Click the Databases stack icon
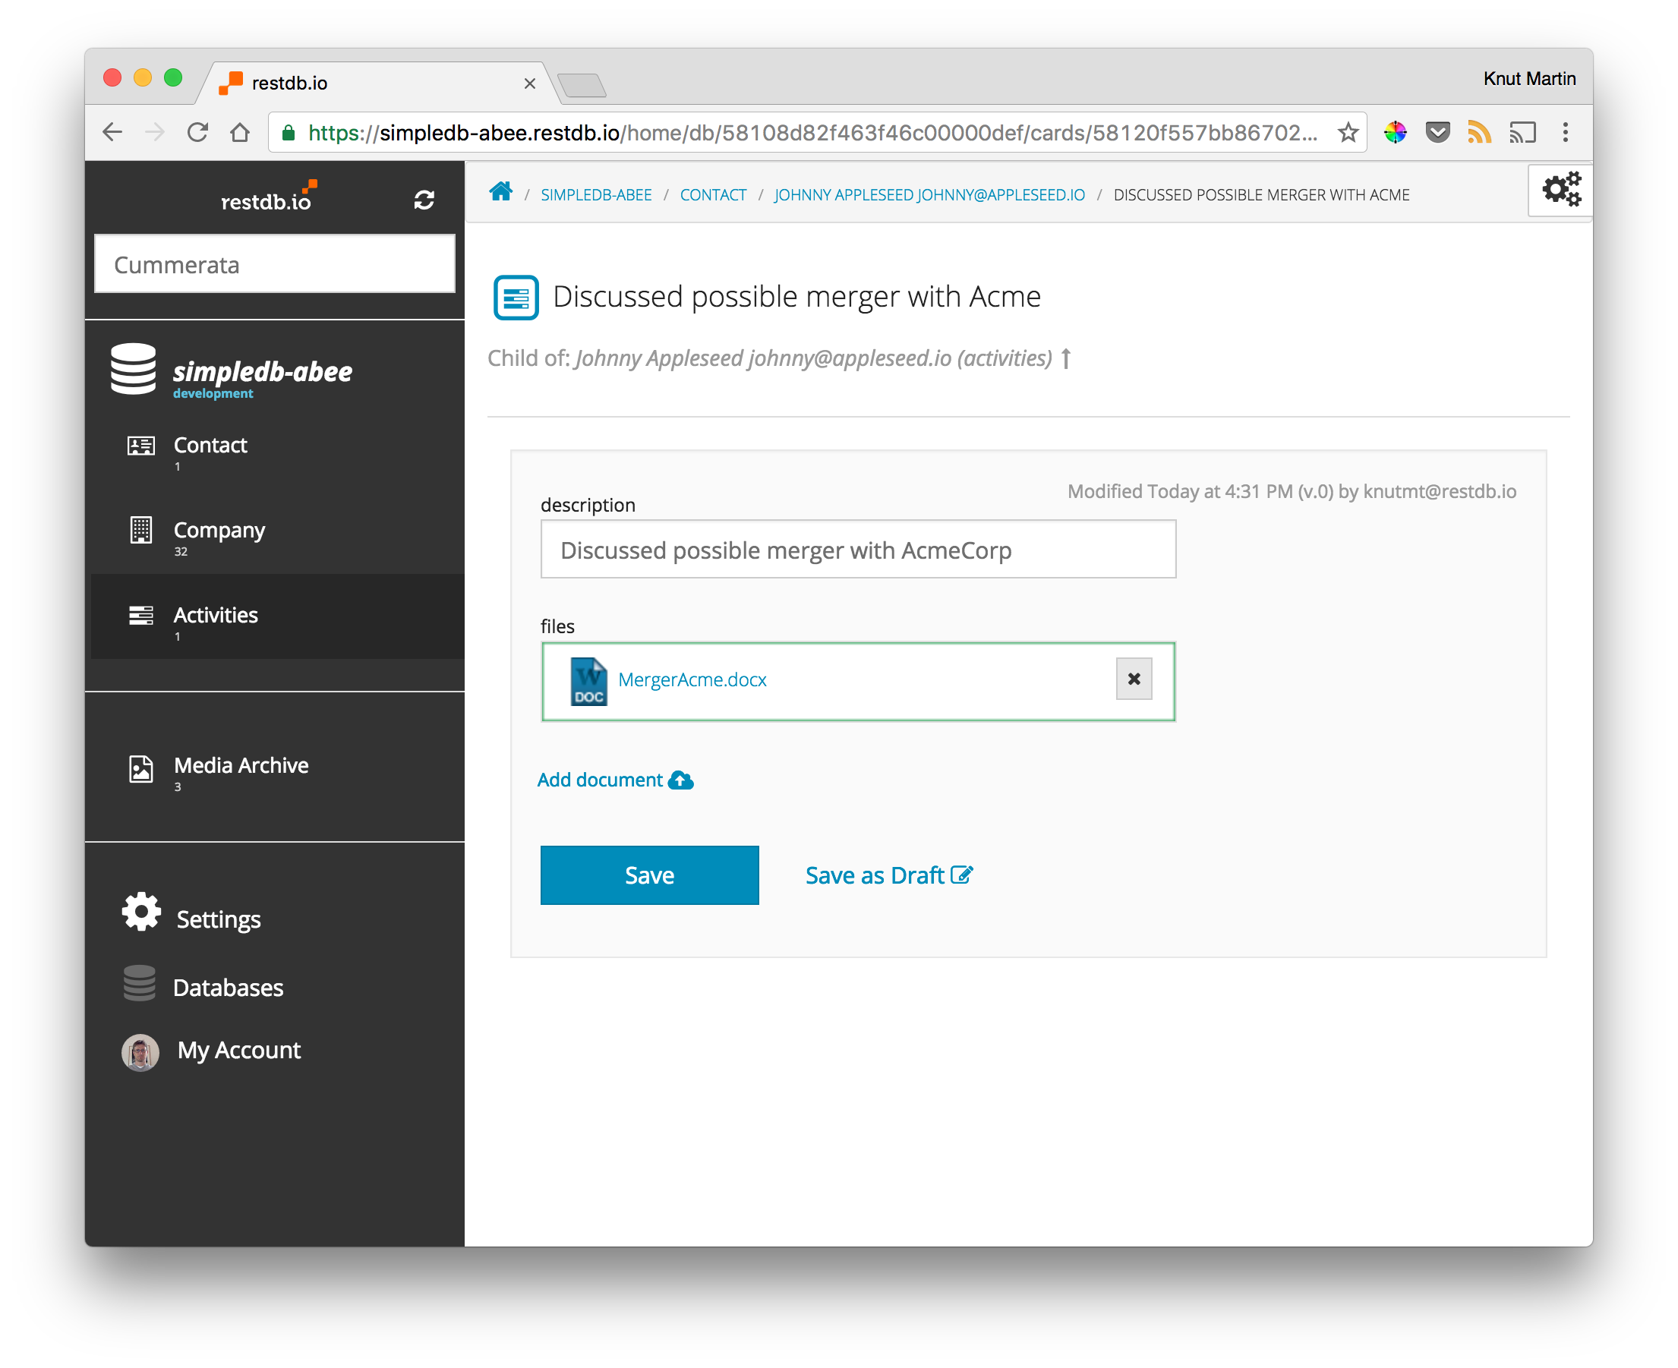 (x=140, y=983)
